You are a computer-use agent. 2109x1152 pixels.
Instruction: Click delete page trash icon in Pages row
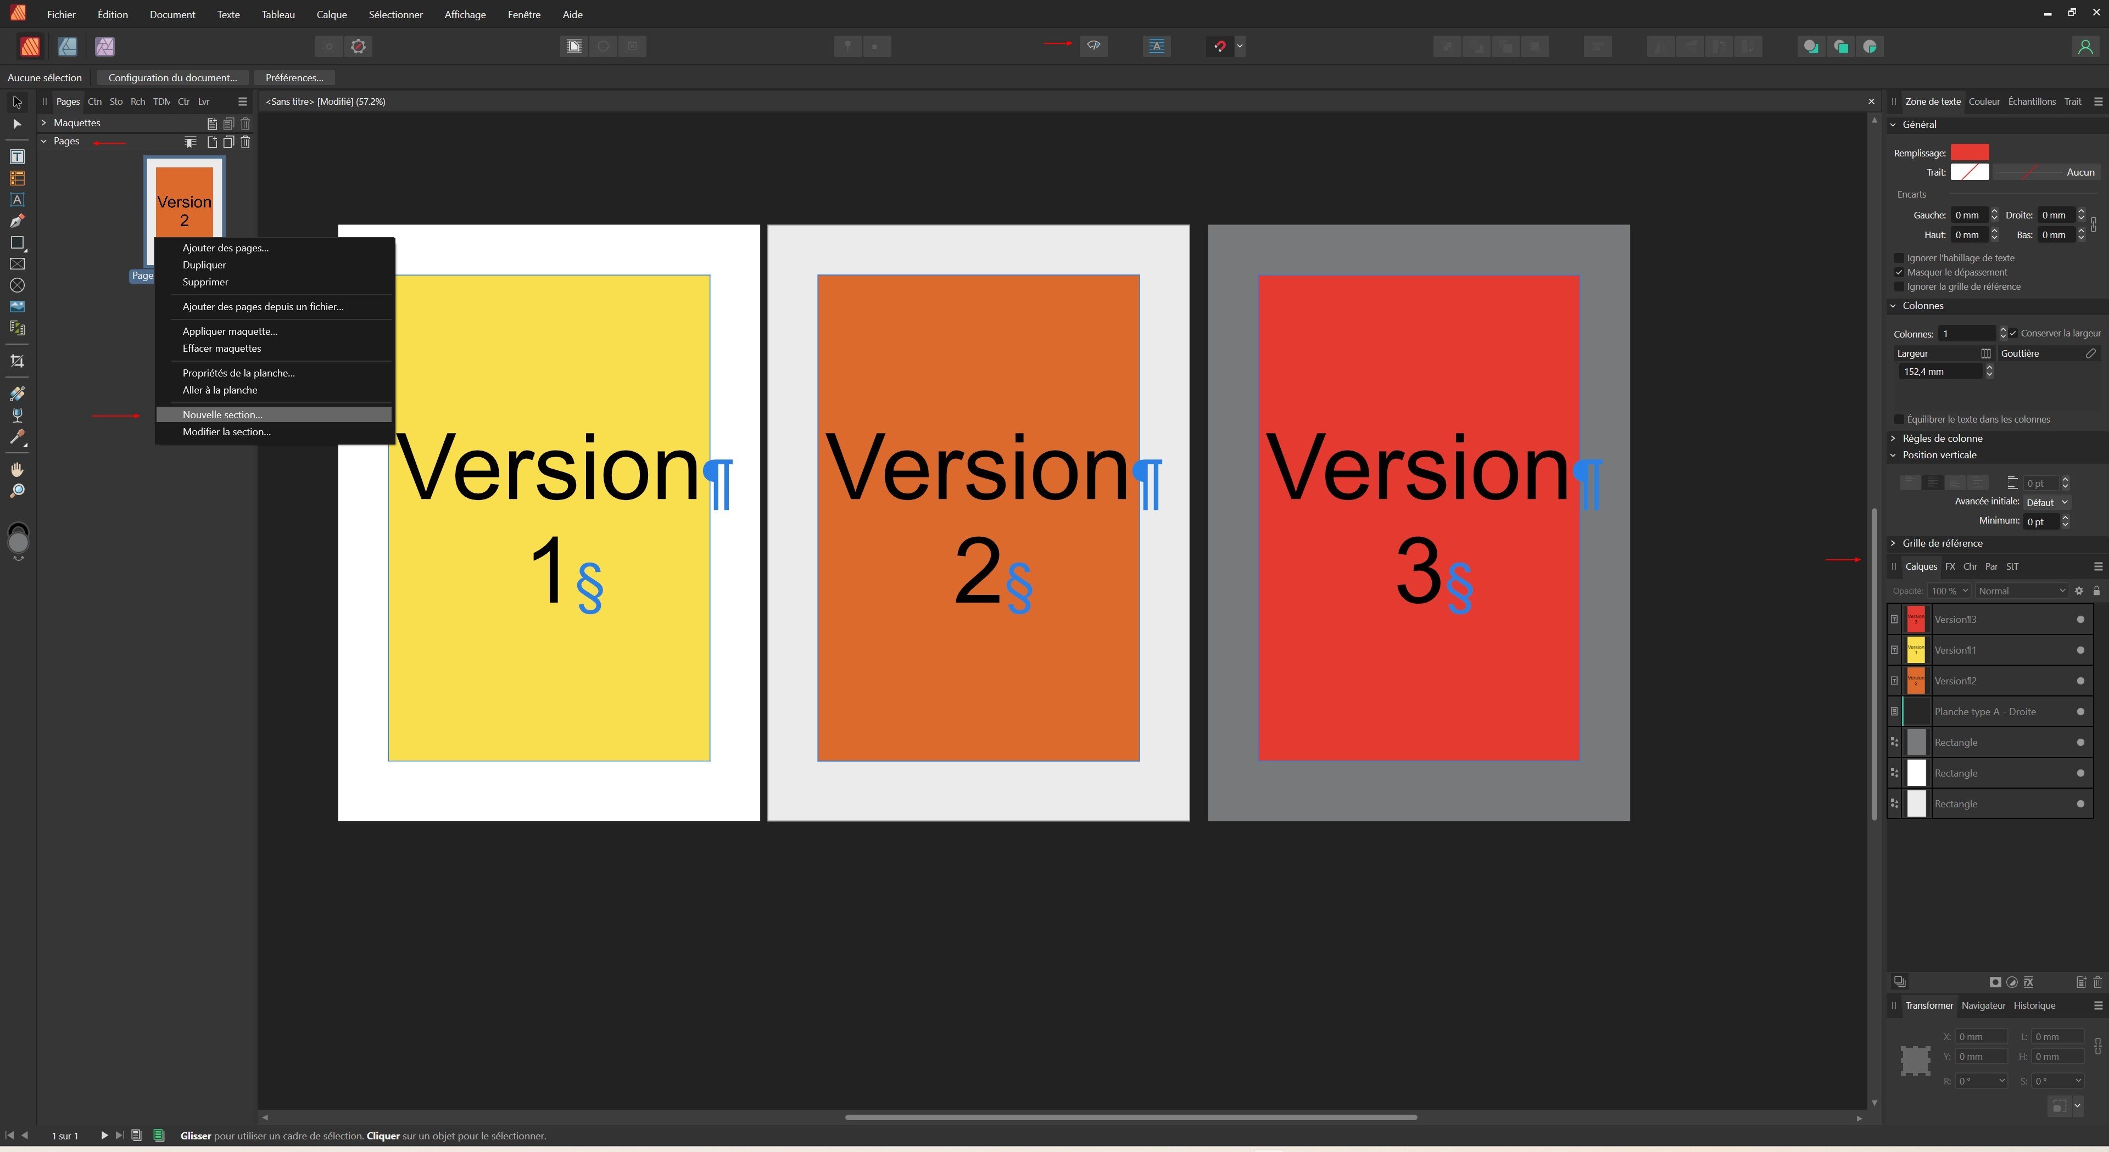coord(246,142)
